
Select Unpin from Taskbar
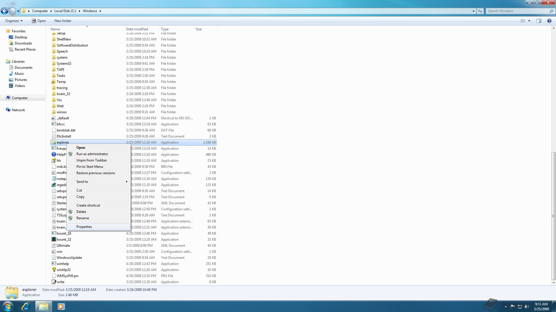[x=98, y=160]
